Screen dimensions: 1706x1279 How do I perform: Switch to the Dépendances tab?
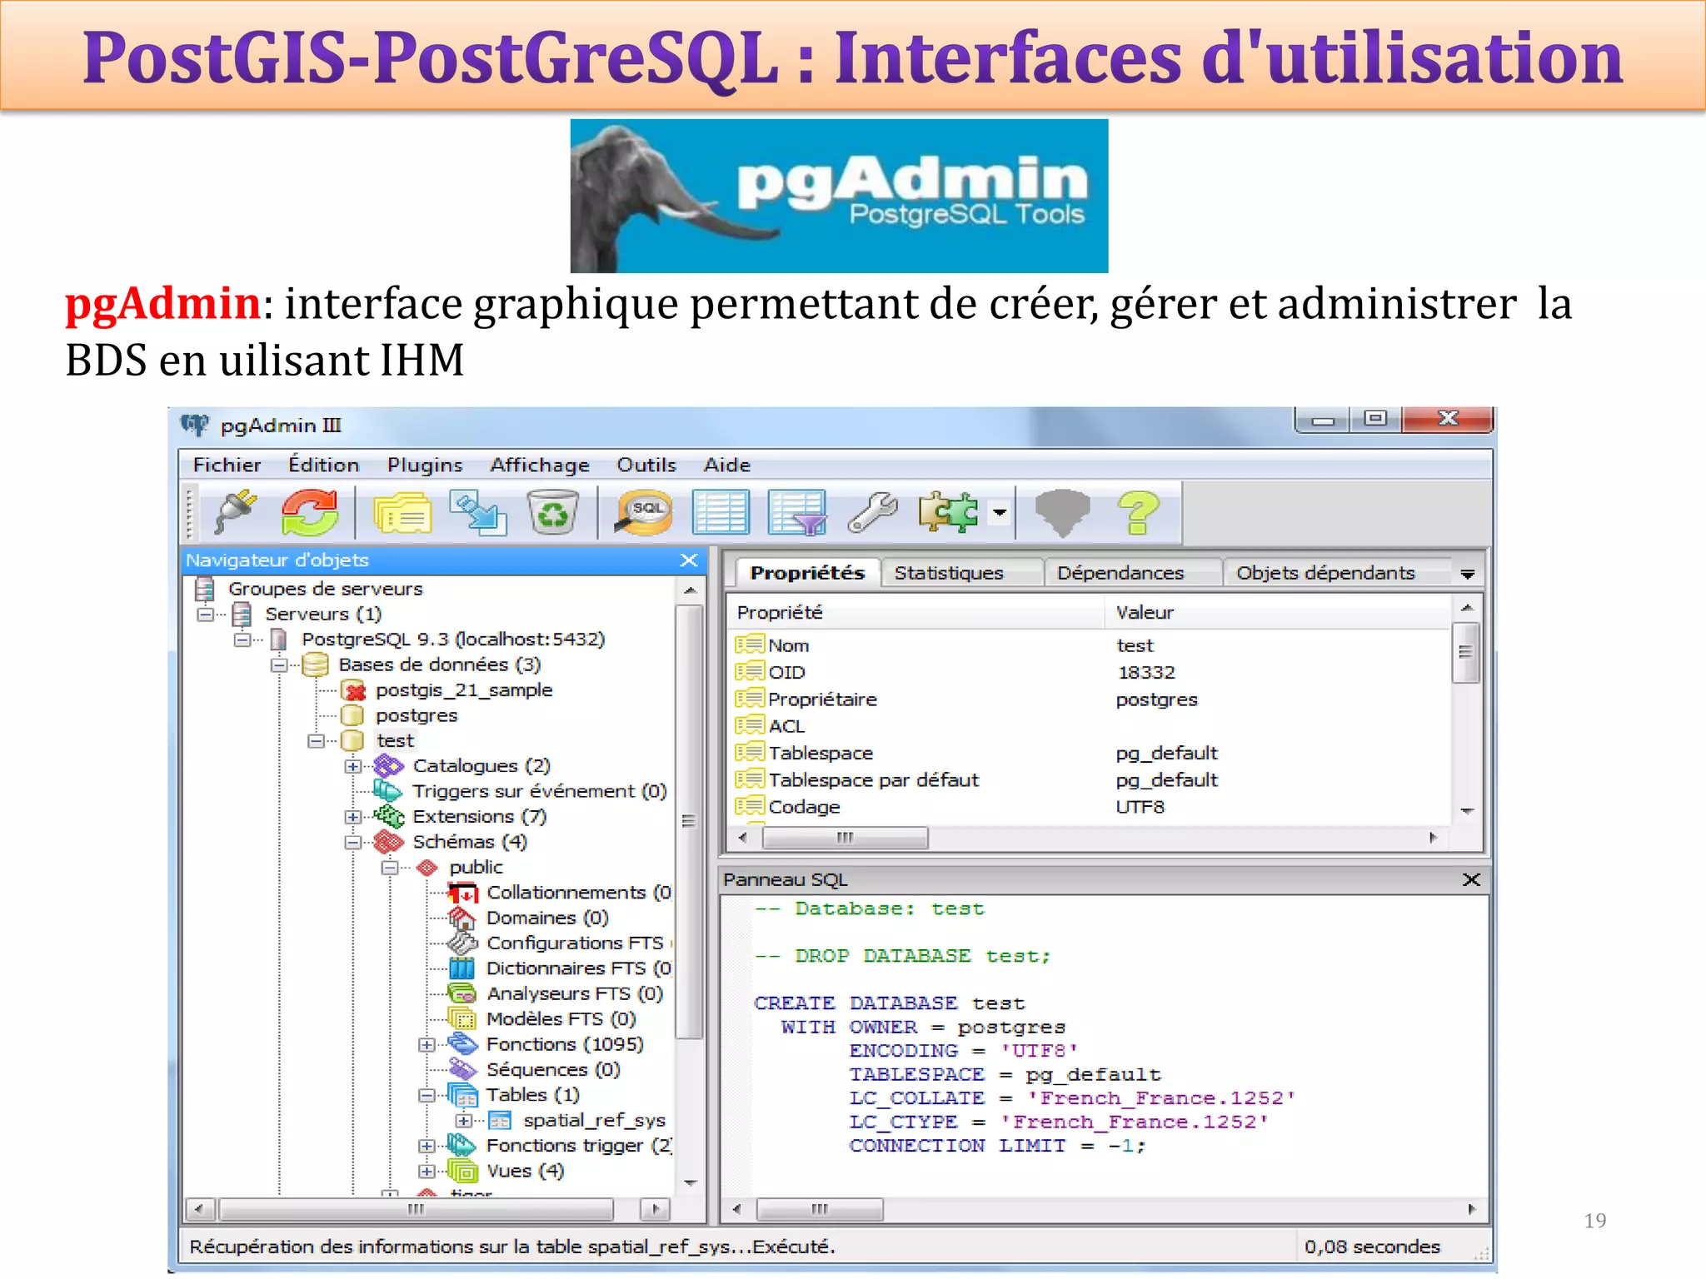tap(1120, 573)
